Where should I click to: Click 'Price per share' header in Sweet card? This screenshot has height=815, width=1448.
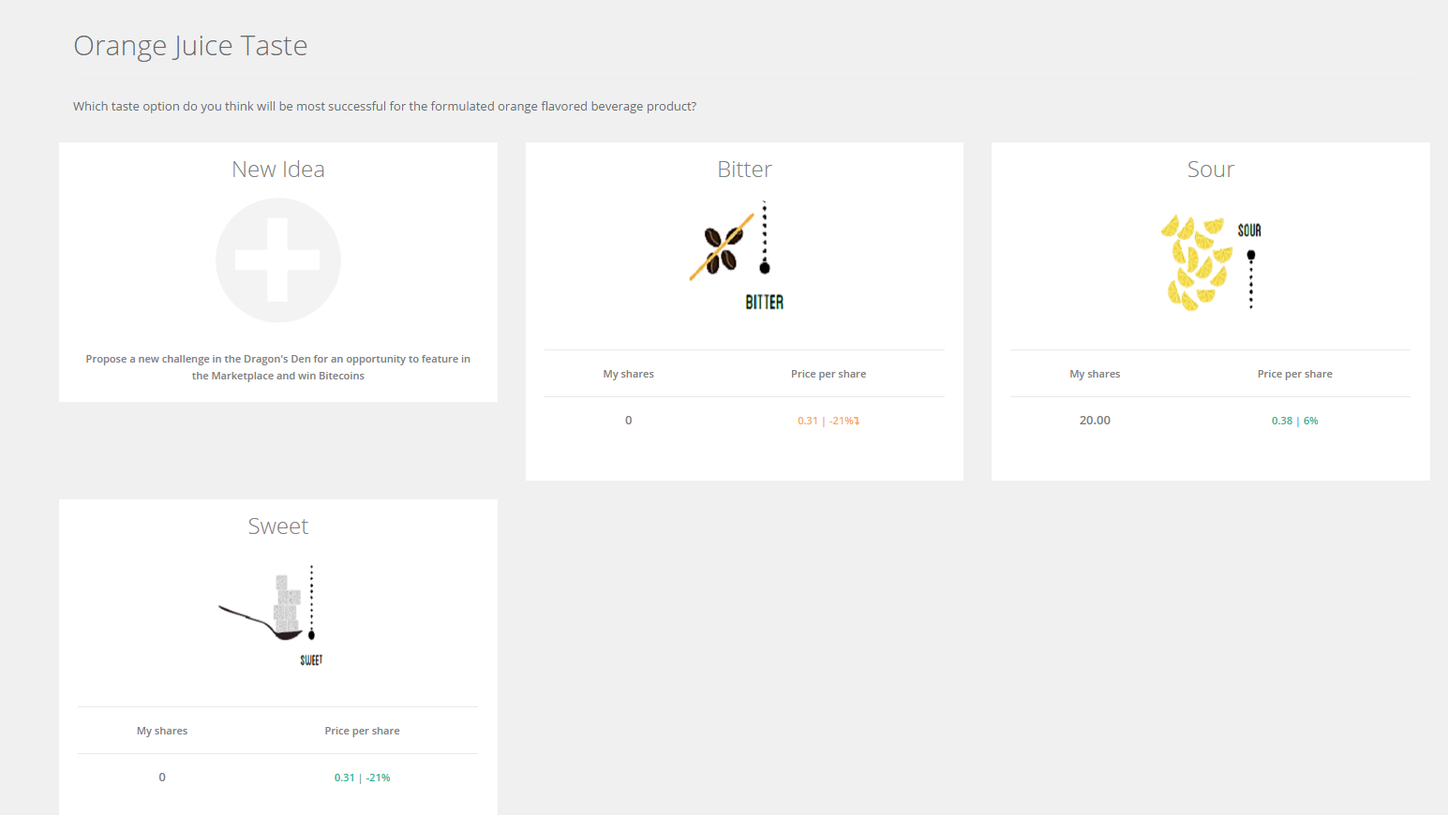click(x=362, y=731)
